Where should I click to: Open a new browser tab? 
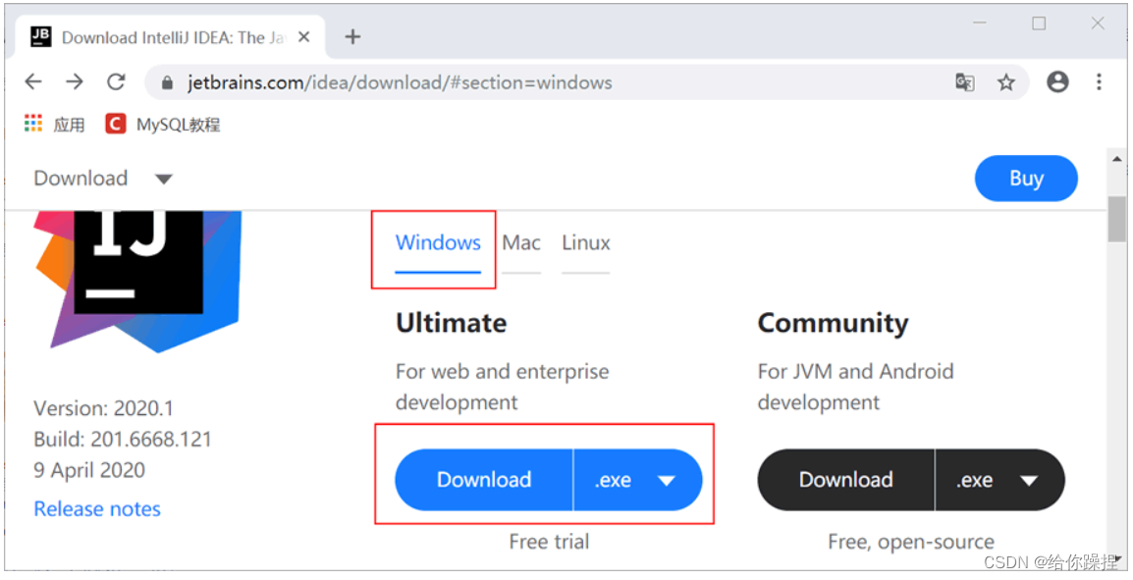pos(352,37)
